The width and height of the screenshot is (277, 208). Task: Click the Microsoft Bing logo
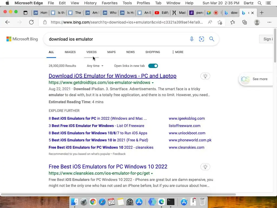[22, 39]
